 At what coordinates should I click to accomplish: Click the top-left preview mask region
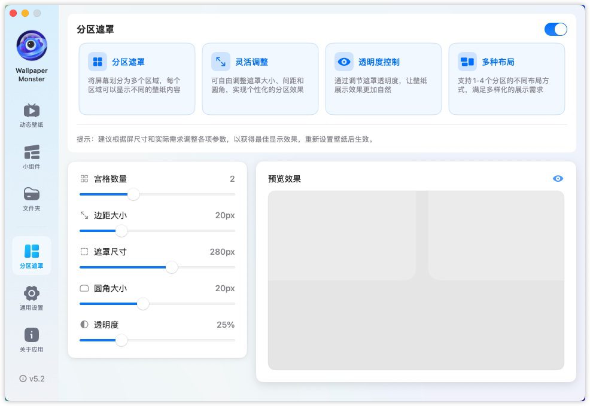coord(342,235)
